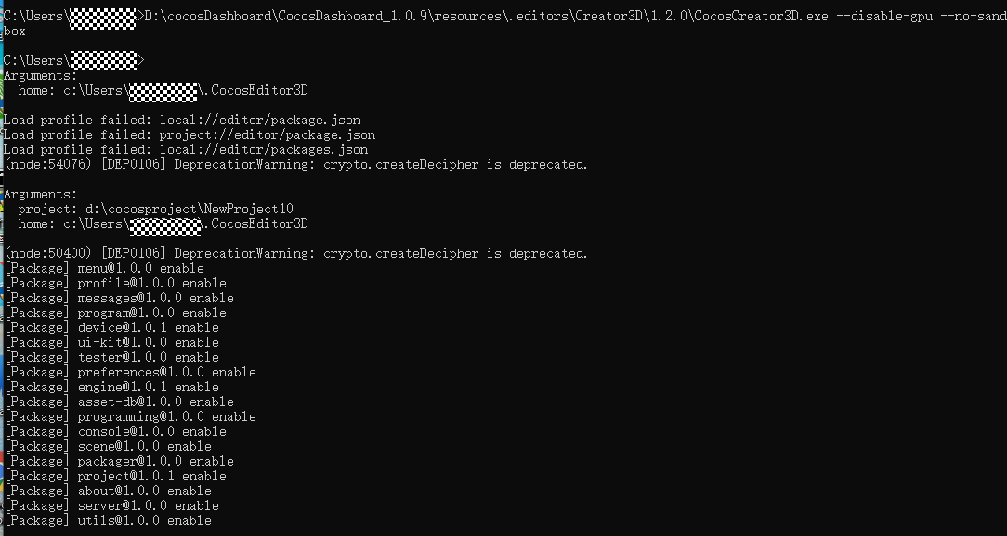The image size is (1007, 536).
Task: Click the server@1.0.0 package line
Action: pos(111,505)
